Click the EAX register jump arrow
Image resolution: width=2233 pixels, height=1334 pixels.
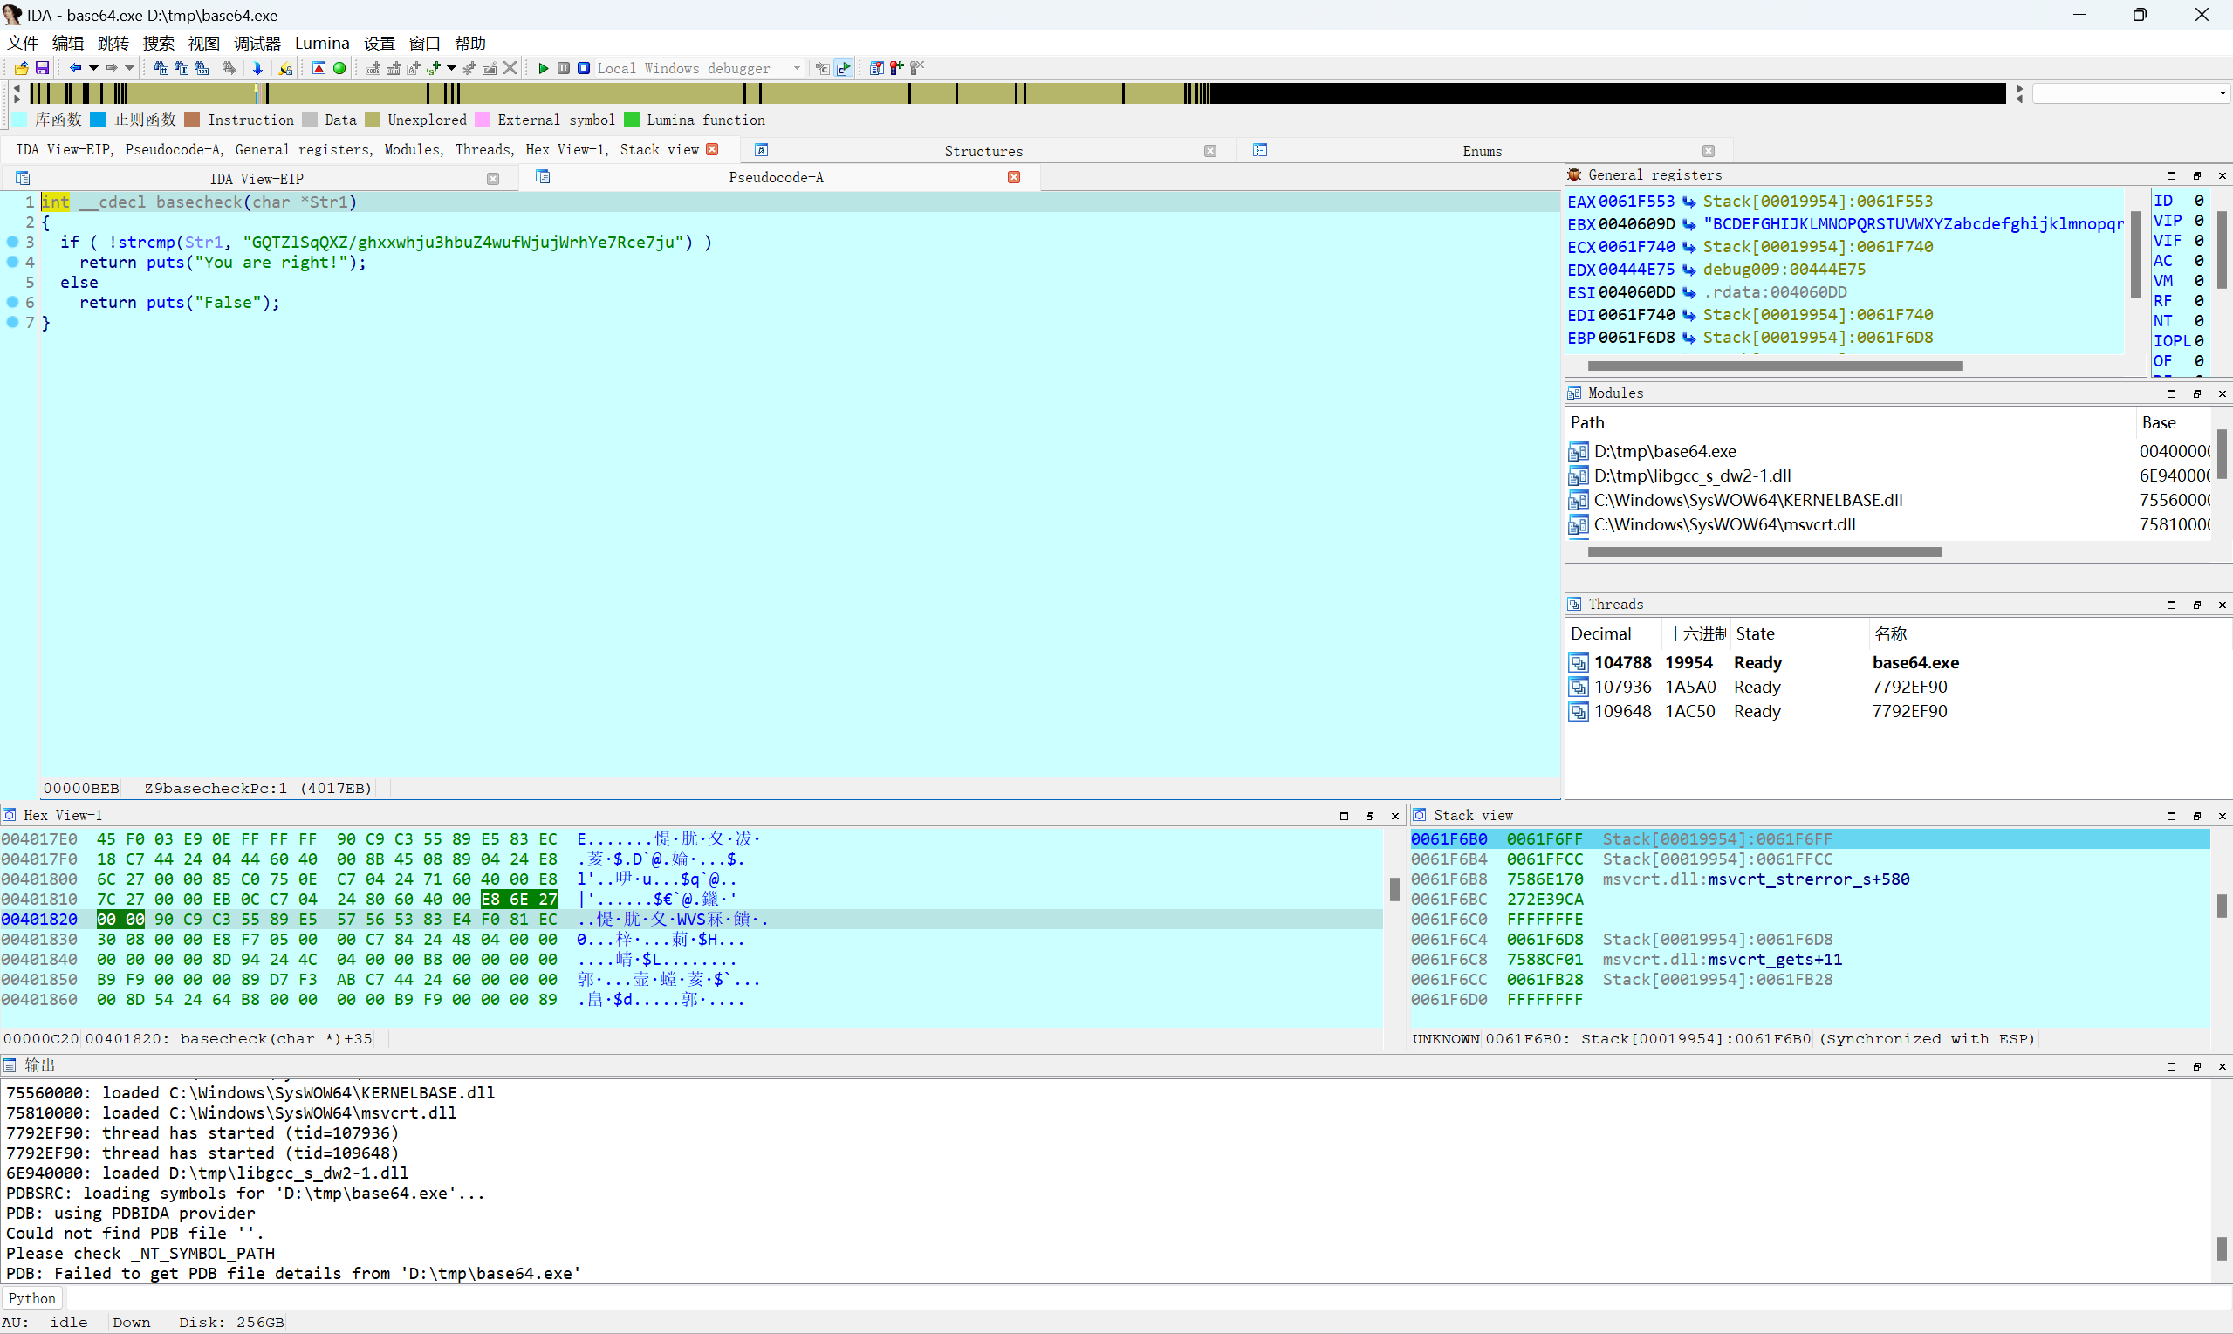coord(1689,202)
